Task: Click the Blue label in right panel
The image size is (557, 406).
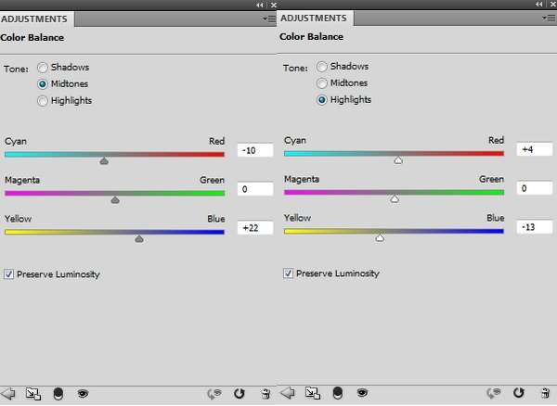Action: click(x=496, y=218)
